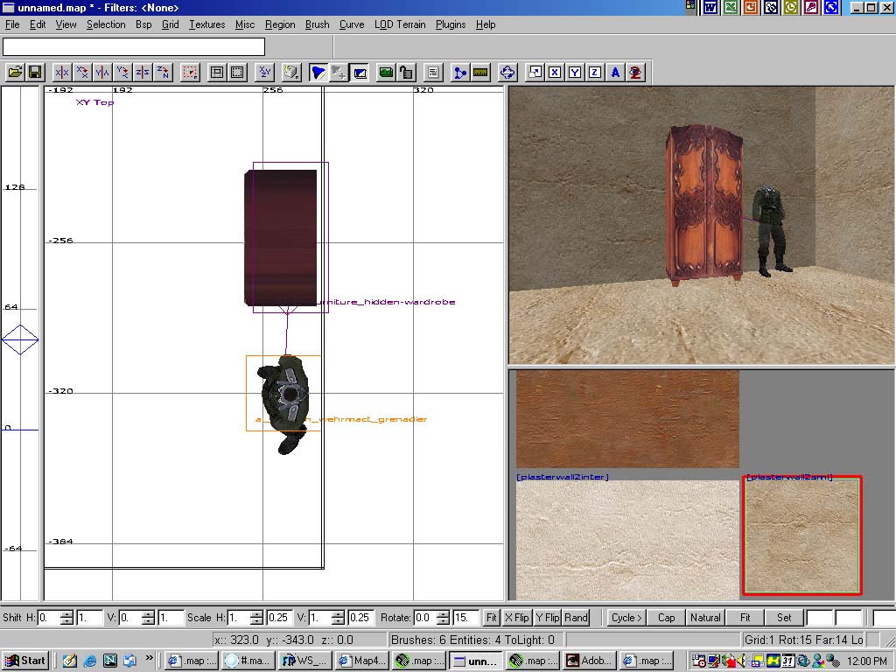Click the X Flip button
Screen dimensions: 896x672
(517, 618)
